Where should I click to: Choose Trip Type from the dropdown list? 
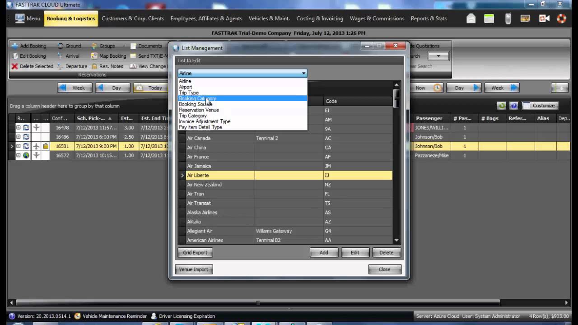243,93
